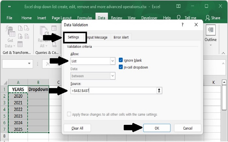Select column B header
The width and height of the screenshot is (228, 142).
[x=38, y=82]
